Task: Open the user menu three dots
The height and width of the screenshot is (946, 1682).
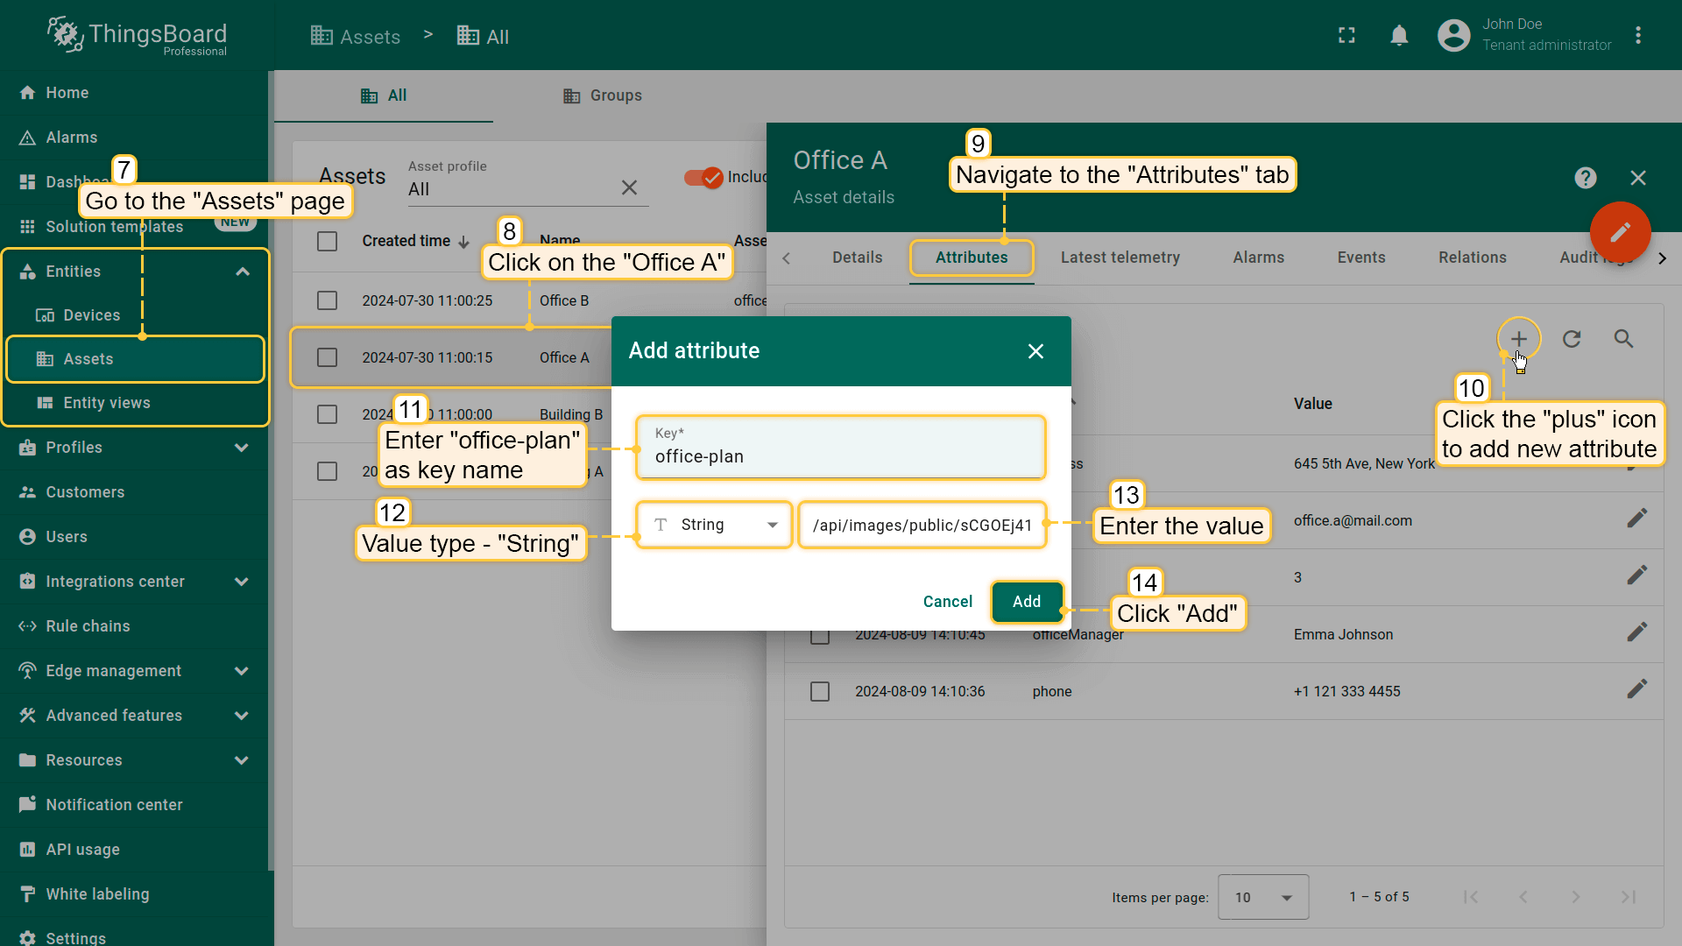Action: tap(1637, 36)
